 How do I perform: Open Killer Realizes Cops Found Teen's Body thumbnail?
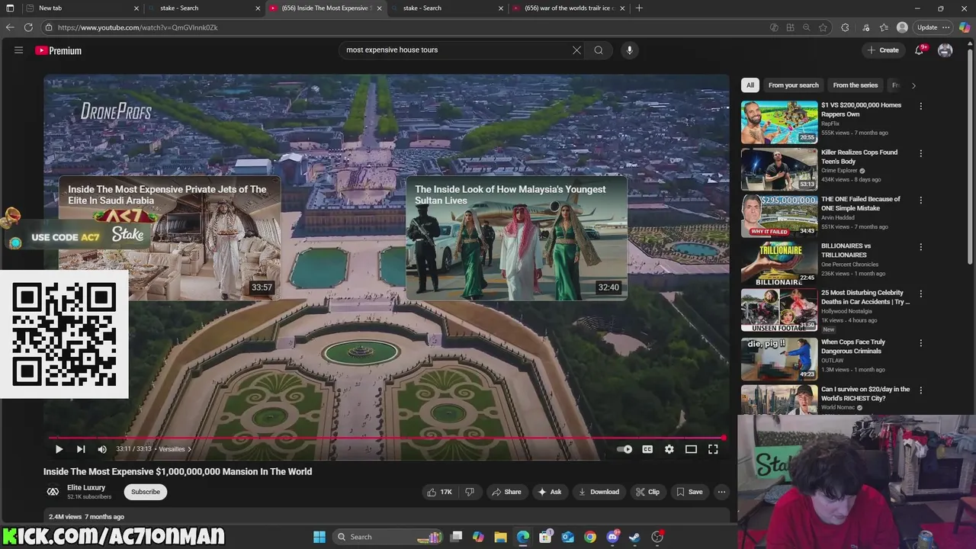779,169
